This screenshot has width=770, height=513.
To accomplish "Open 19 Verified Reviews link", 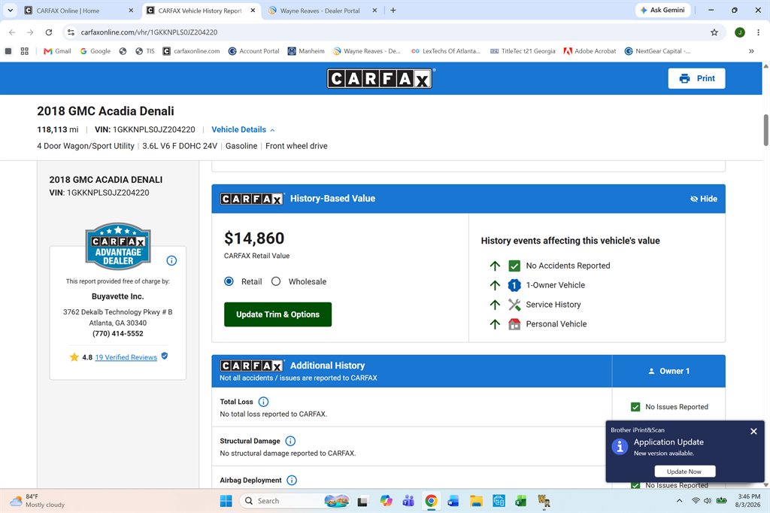I will point(126,357).
